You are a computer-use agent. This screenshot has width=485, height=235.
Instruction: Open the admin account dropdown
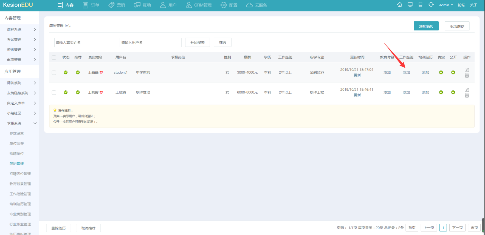[446, 5]
